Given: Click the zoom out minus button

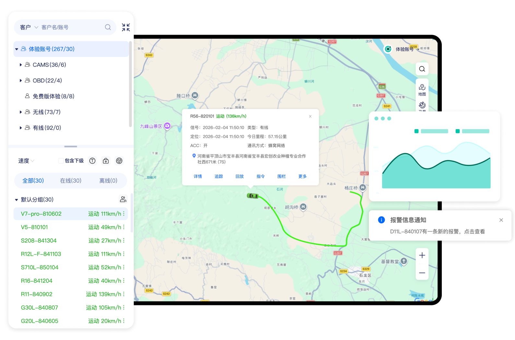Looking at the screenshot, I should [x=422, y=273].
